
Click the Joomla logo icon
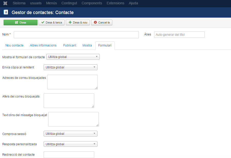pyautogui.click(x=5, y=3)
